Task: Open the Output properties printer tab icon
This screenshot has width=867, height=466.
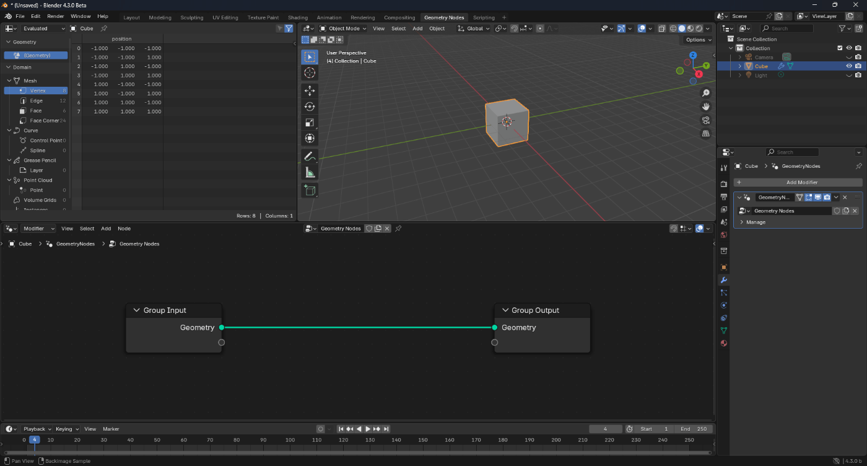Action: click(723, 197)
